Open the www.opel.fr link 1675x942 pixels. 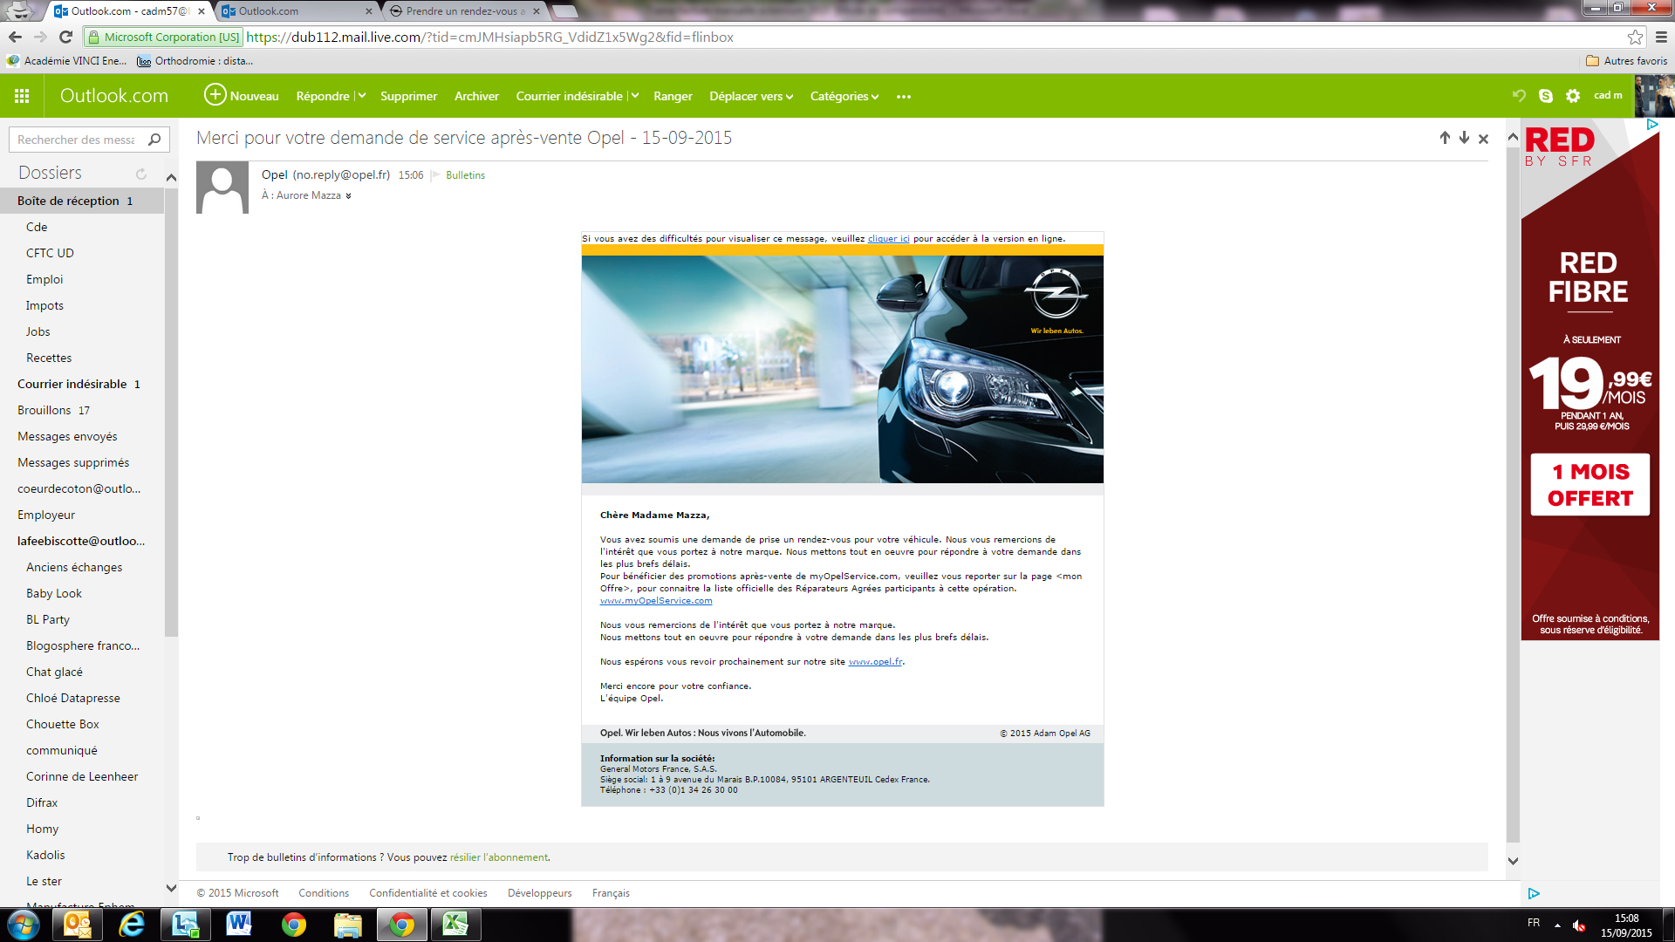[x=875, y=662]
